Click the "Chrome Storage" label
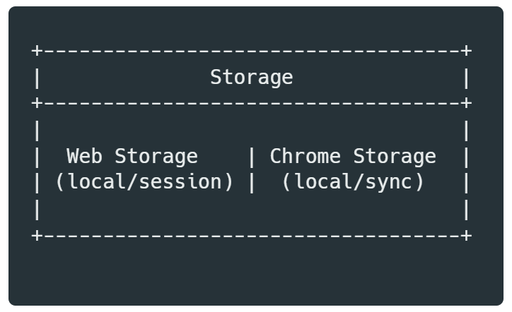Screen dimensions: 512x312 point(353,156)
